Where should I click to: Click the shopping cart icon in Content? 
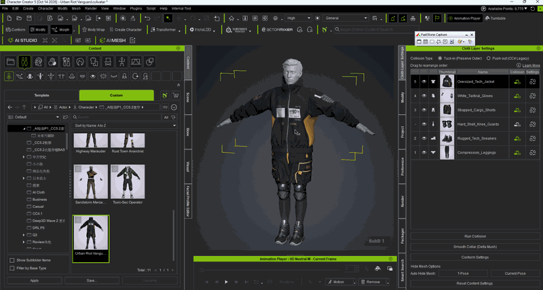176,95
